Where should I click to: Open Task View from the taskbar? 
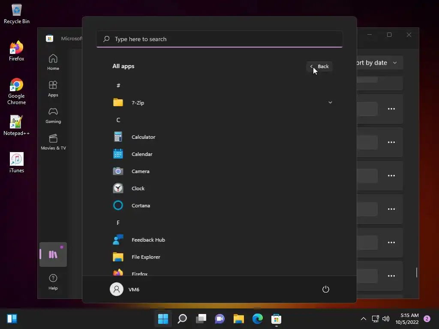(x=201, y=319)
